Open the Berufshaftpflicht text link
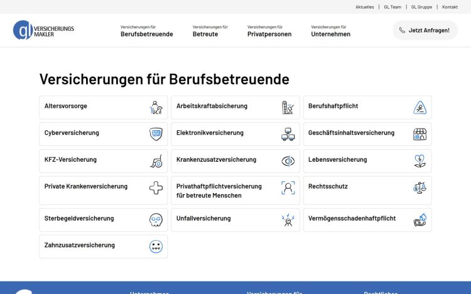This screenshot has height=294, width=471. click(333, 106)
